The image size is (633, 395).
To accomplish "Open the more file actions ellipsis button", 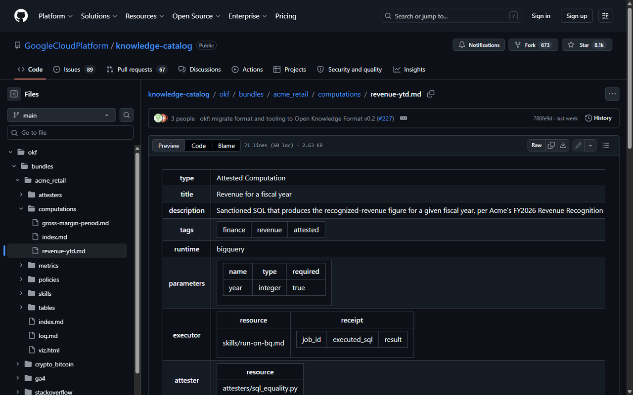I will 612,94.
